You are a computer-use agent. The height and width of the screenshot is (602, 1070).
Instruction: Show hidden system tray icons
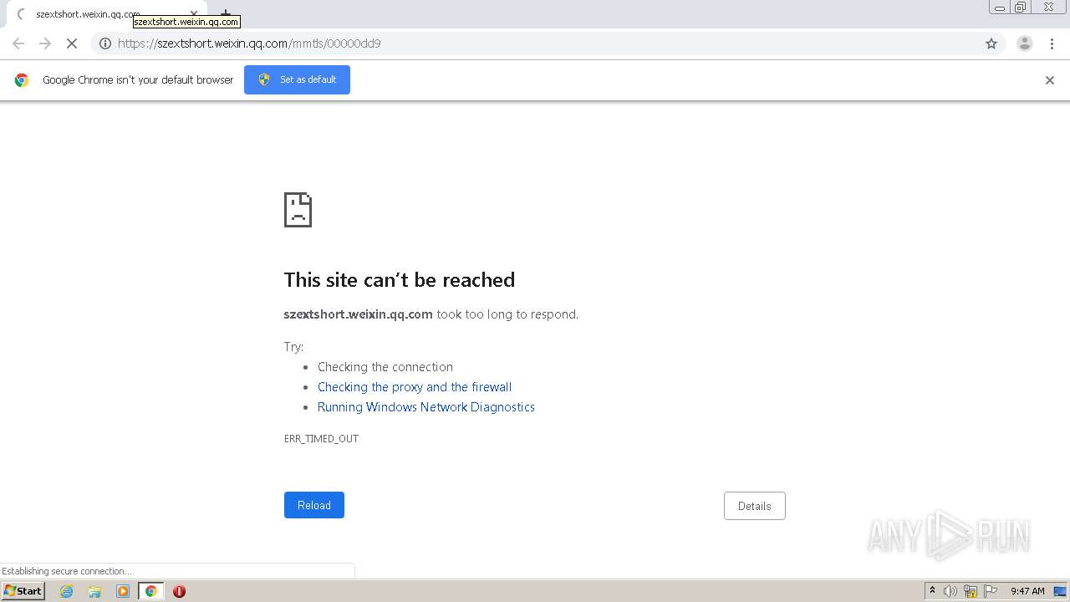(932, 591)
